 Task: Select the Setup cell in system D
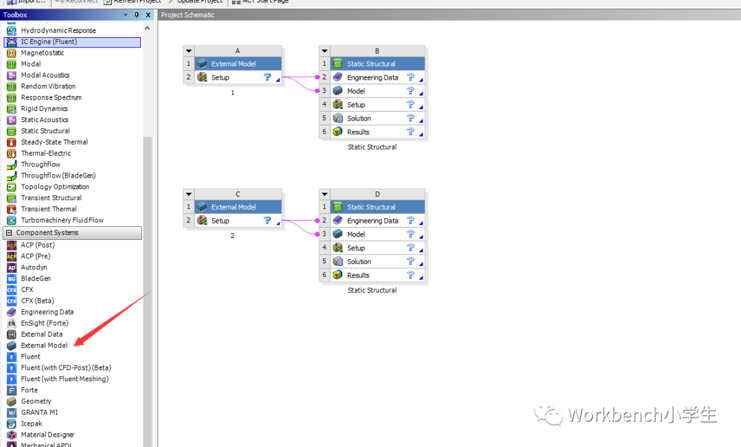(377, 247)
